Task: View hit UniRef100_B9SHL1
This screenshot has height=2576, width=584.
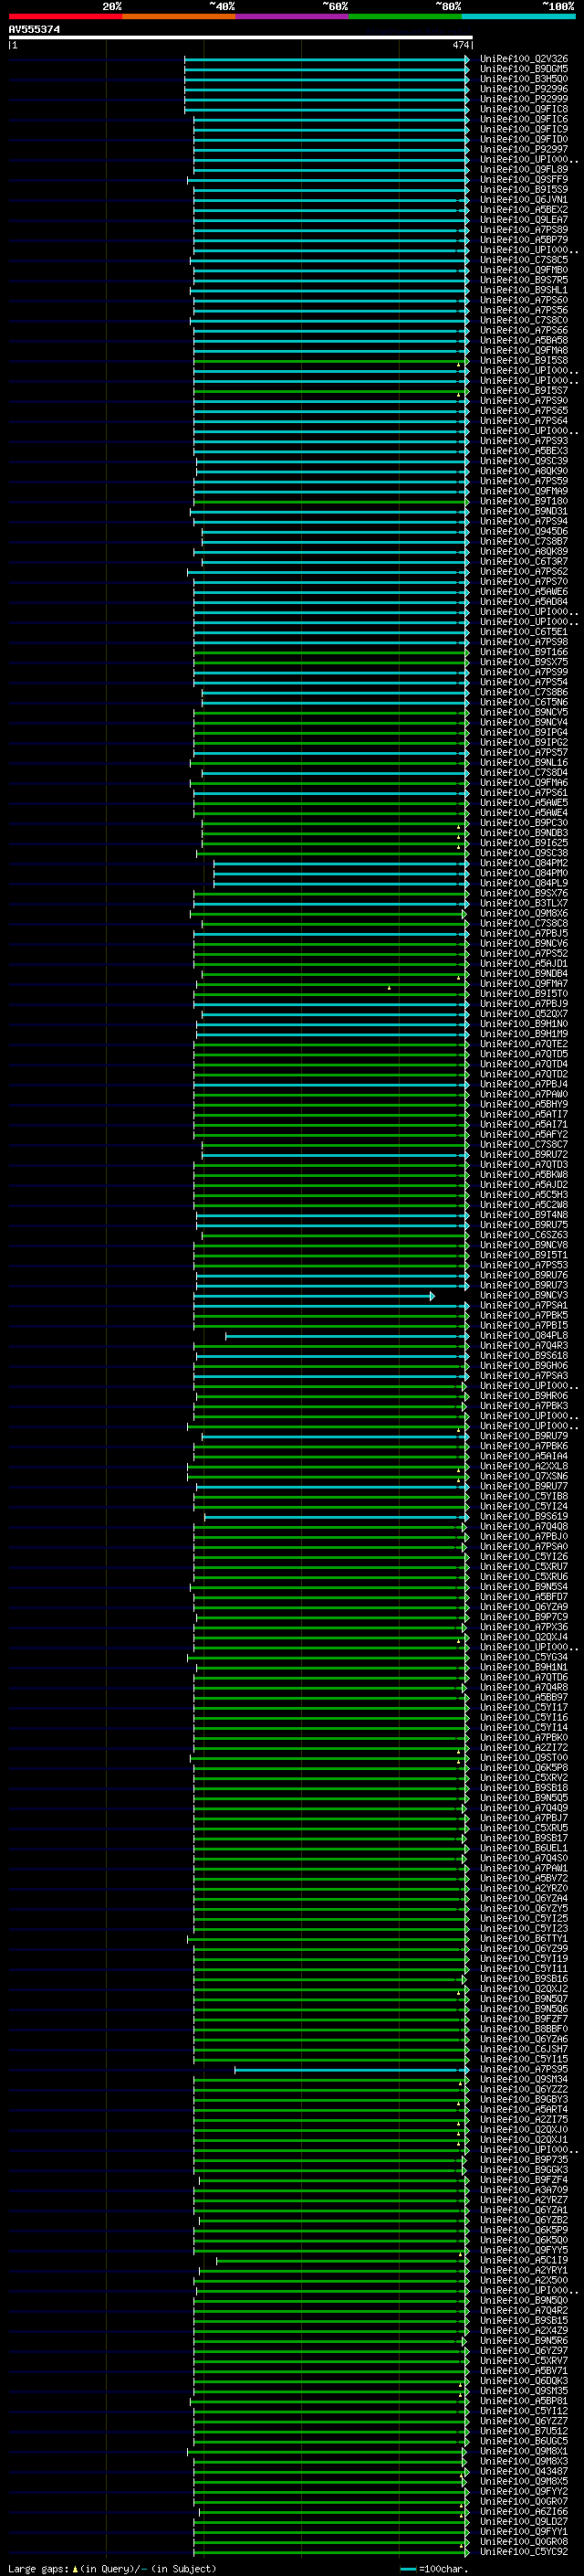Action: (x=523, y=290)
